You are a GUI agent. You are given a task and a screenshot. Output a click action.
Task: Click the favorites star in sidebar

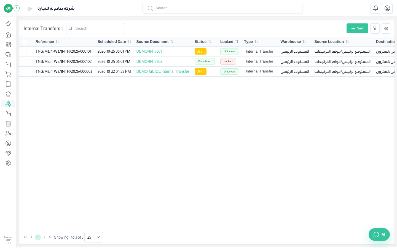(8, 24)
